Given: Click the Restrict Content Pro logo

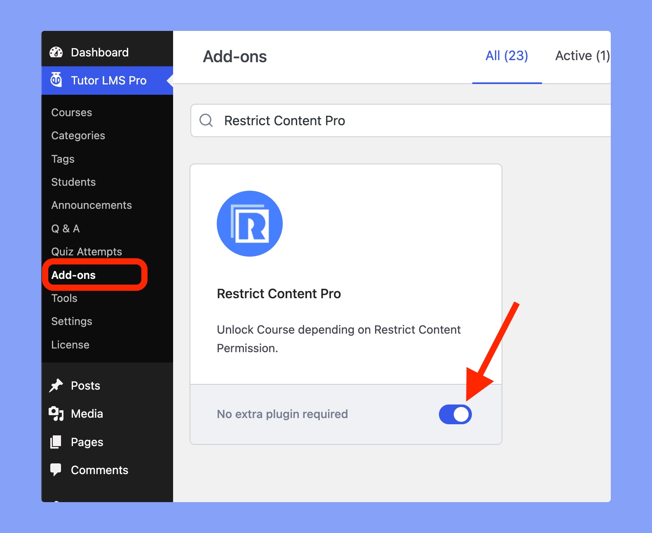Looking at the screenshot, I should point(250,224).
